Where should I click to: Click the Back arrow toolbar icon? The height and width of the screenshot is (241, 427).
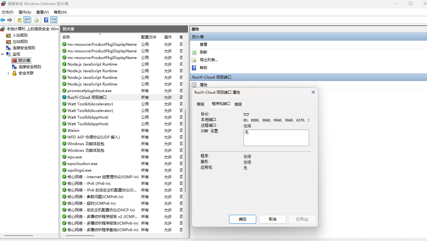pos(3,20)
